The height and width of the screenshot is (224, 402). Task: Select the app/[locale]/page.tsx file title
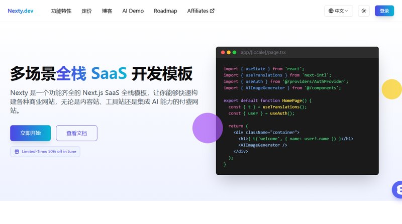tap(263, 52)
